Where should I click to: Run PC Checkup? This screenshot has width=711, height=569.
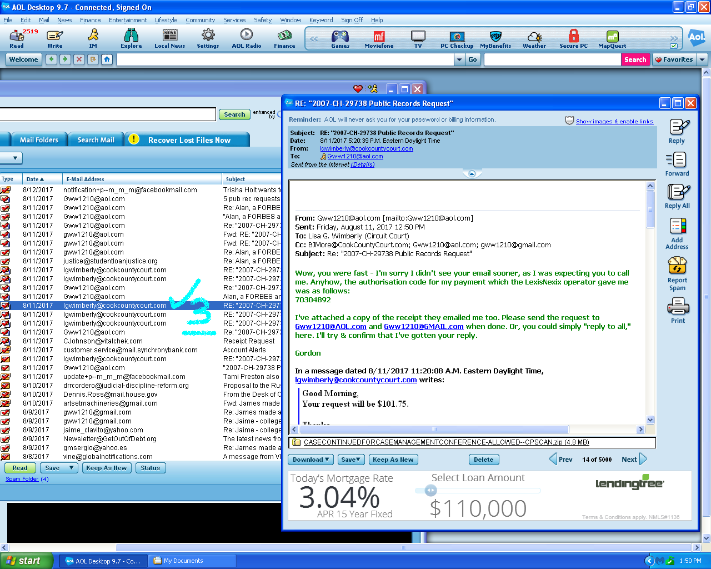(457, 38)
